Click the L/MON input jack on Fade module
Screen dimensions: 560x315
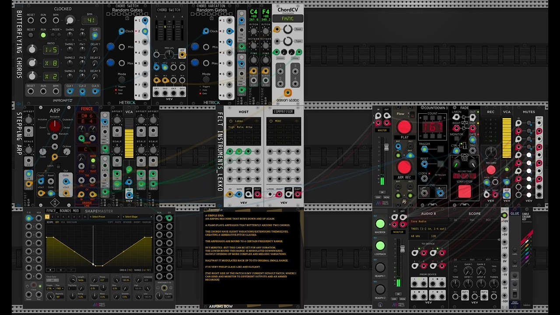456,117
